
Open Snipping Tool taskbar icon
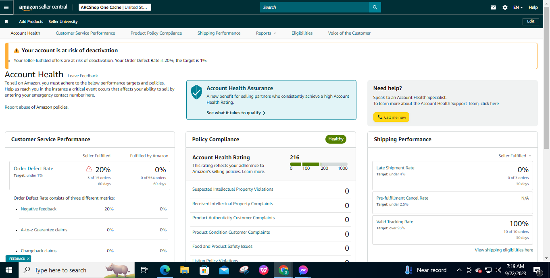click(x=244, y=270)
